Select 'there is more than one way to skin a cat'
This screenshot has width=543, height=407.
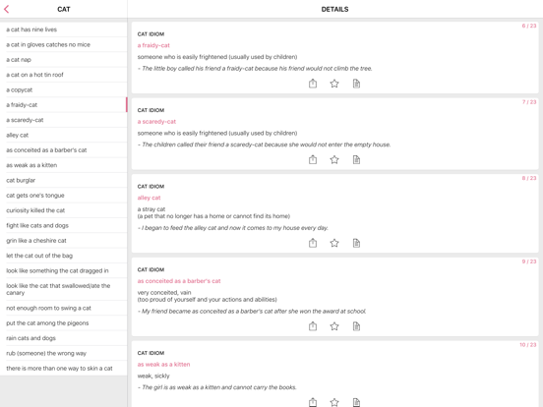coord(64,369)
